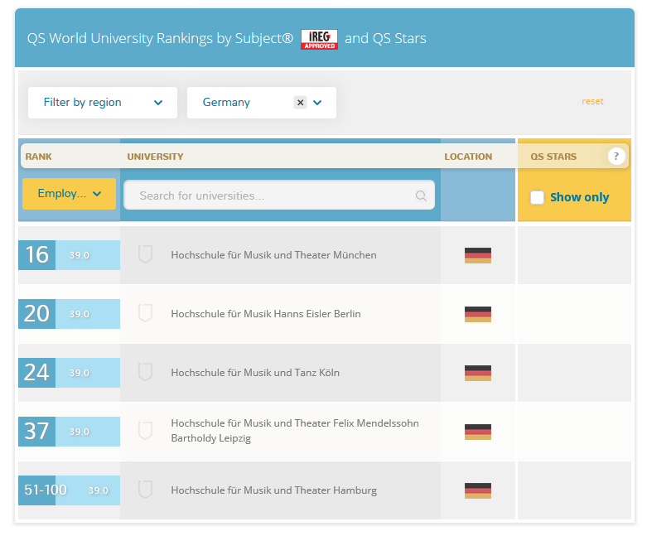Open Hochschule für Musik und Theater München
The image size is (647, 536).
tap(273, 255)
